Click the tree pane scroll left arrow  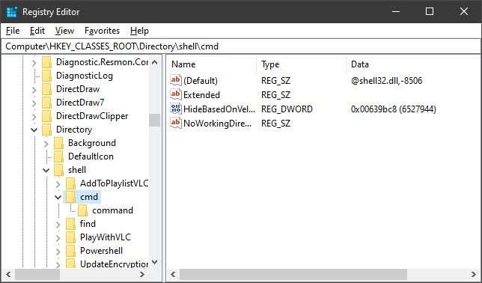point(8,274)
